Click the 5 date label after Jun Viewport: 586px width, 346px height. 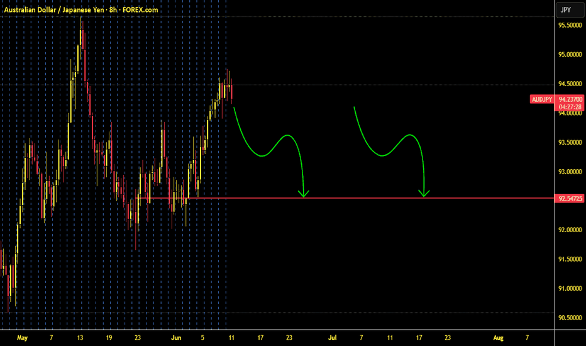[202, 338]
